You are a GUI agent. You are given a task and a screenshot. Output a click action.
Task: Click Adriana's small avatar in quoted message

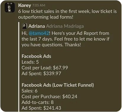(x=24, y=26)
